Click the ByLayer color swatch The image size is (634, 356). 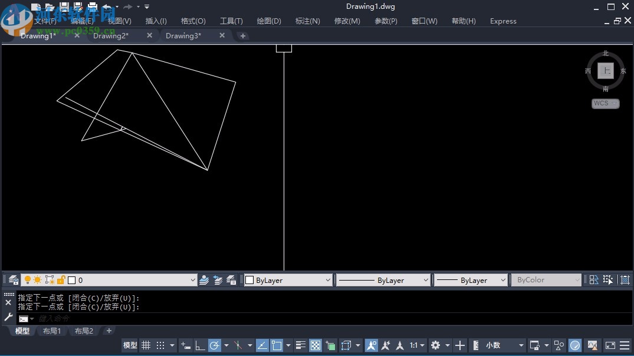[250, 279]
